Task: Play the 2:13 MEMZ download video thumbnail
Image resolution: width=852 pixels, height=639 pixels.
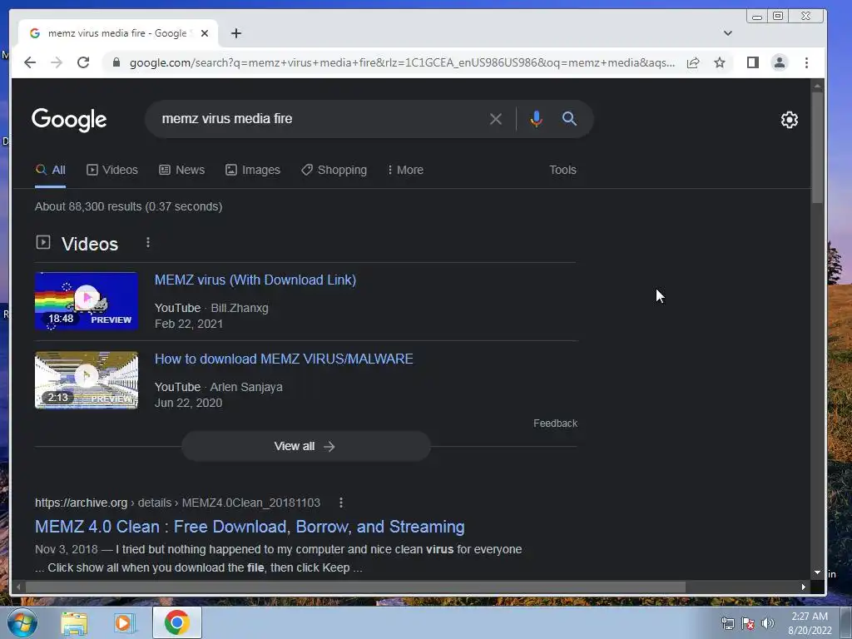Action: 87,380
